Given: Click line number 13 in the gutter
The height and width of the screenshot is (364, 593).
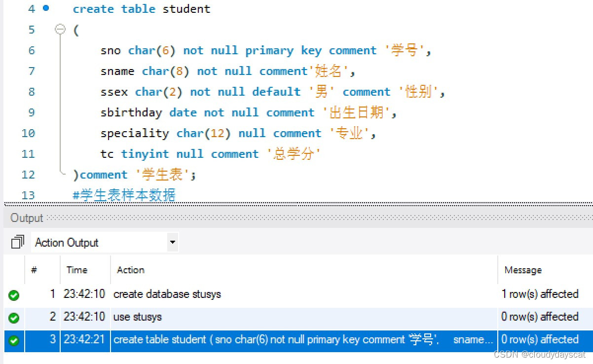Looking at the screenshot, I should pos(28,195).
